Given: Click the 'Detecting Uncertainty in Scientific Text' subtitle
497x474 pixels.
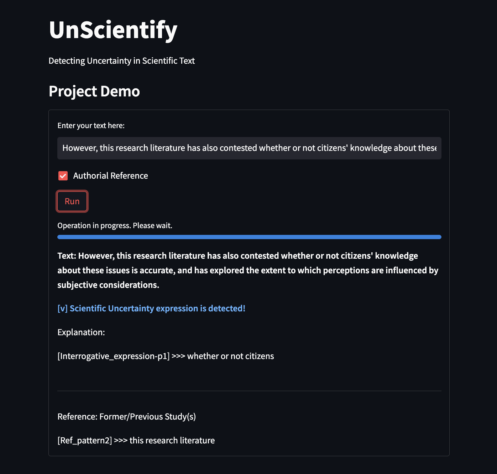Looking at the screenshot, I should point(121,61).
